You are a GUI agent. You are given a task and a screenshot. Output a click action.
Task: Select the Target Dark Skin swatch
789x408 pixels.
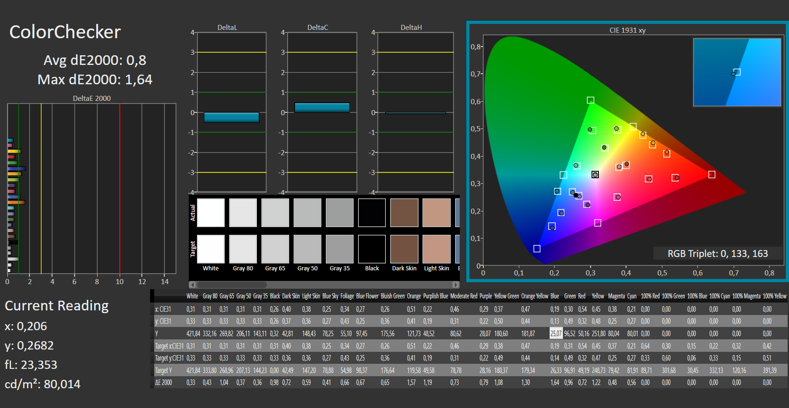click(404, 249)
